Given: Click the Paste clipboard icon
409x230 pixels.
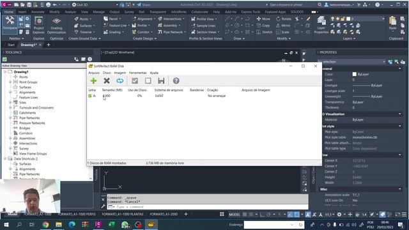Looking at the screenshot, I should [x=392, y=21].
